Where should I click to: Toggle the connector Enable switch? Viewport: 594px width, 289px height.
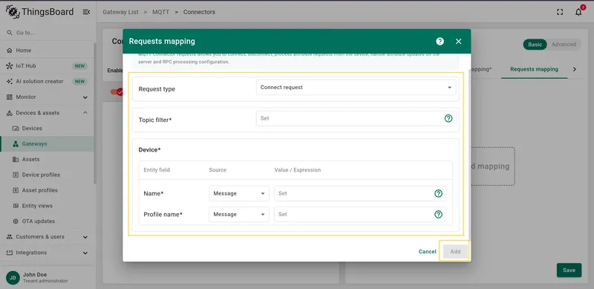[117, 92]
